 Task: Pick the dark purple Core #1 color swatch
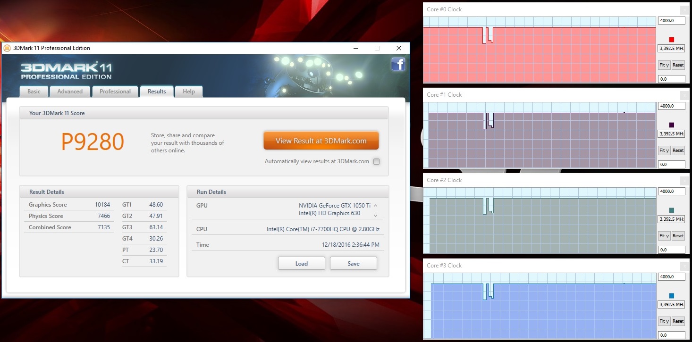[672, 125]
